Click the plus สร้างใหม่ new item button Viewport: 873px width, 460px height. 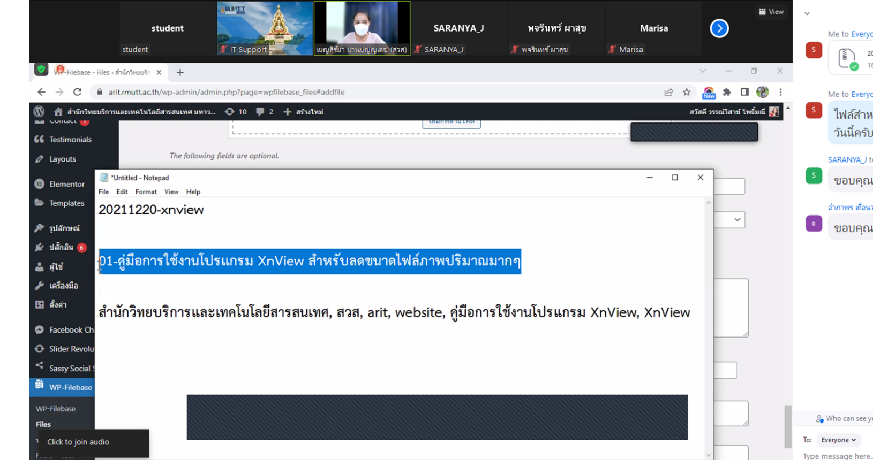(303, 111)
